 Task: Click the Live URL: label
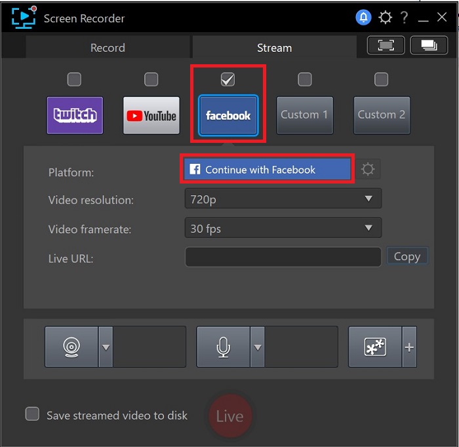(71, 259)
